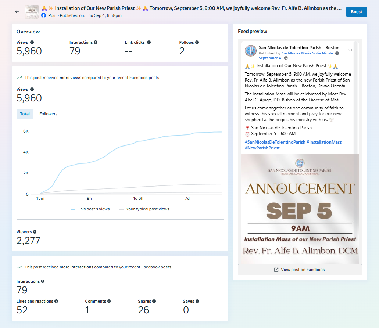Viewport: 379px width, 328px height.
Task: Open the parish page profile picture
Action: point(251,50)
